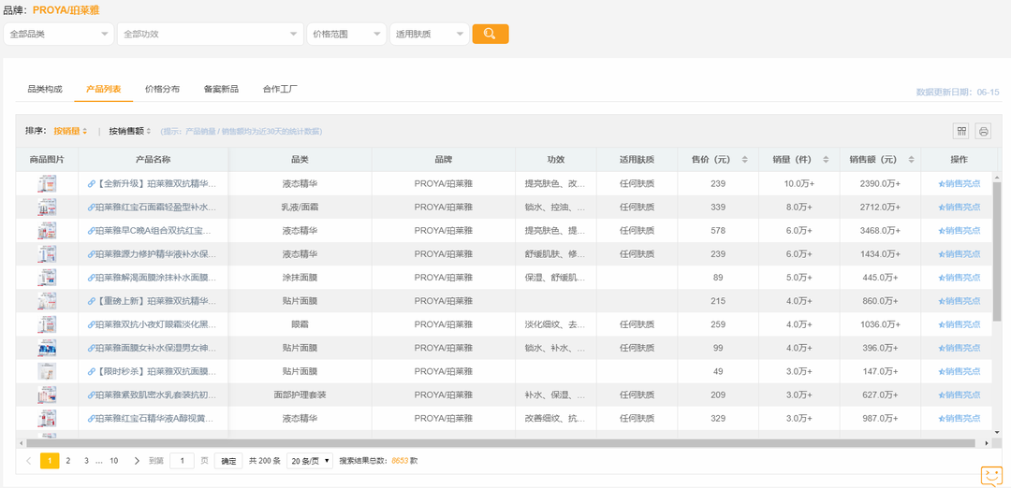Open the 全部品类 dropdown
This screenshot has height=488, width=1011.
[59, 34]
